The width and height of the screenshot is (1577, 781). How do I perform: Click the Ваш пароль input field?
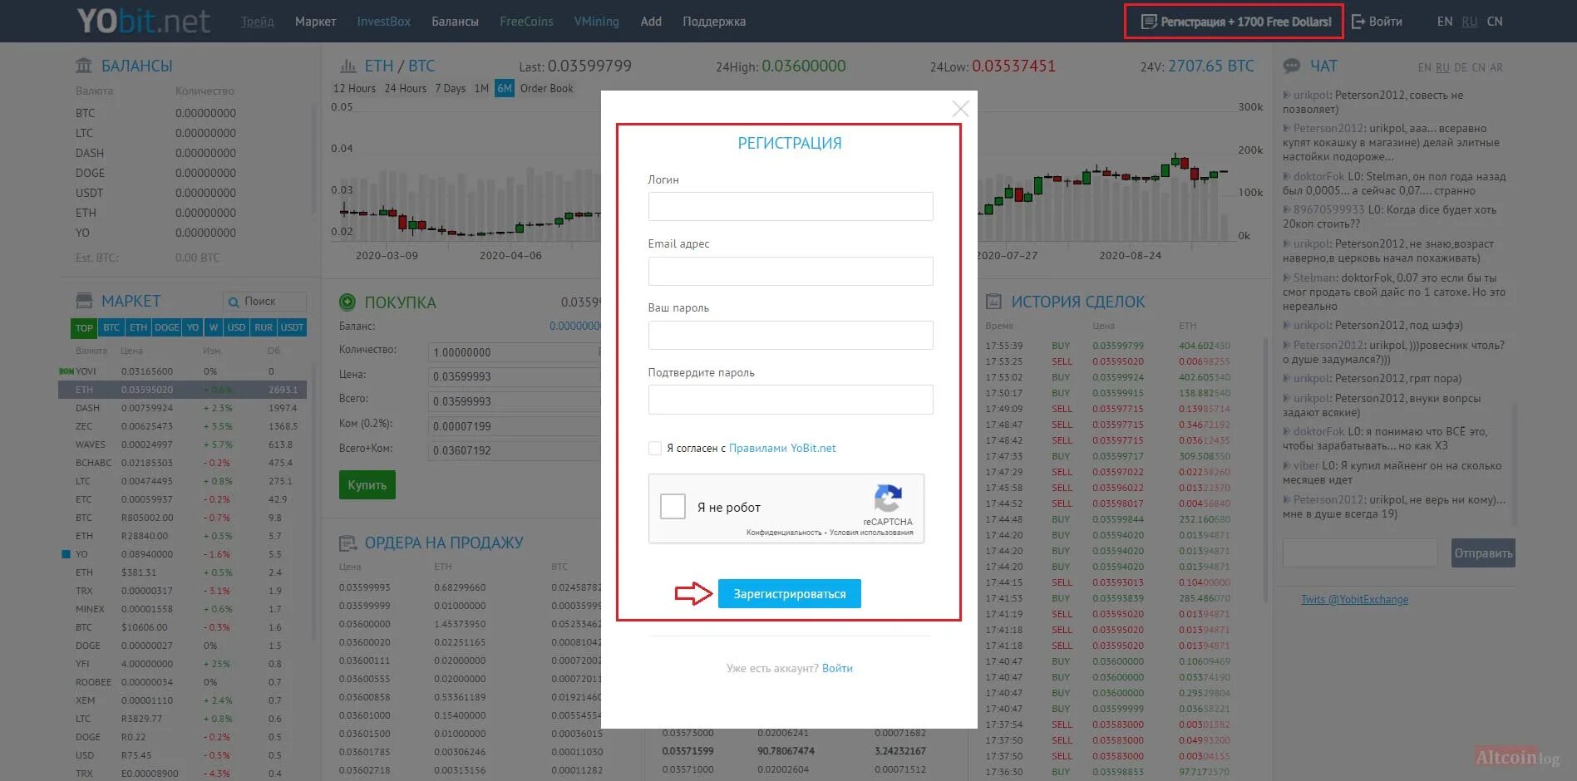tap(791, 335)
